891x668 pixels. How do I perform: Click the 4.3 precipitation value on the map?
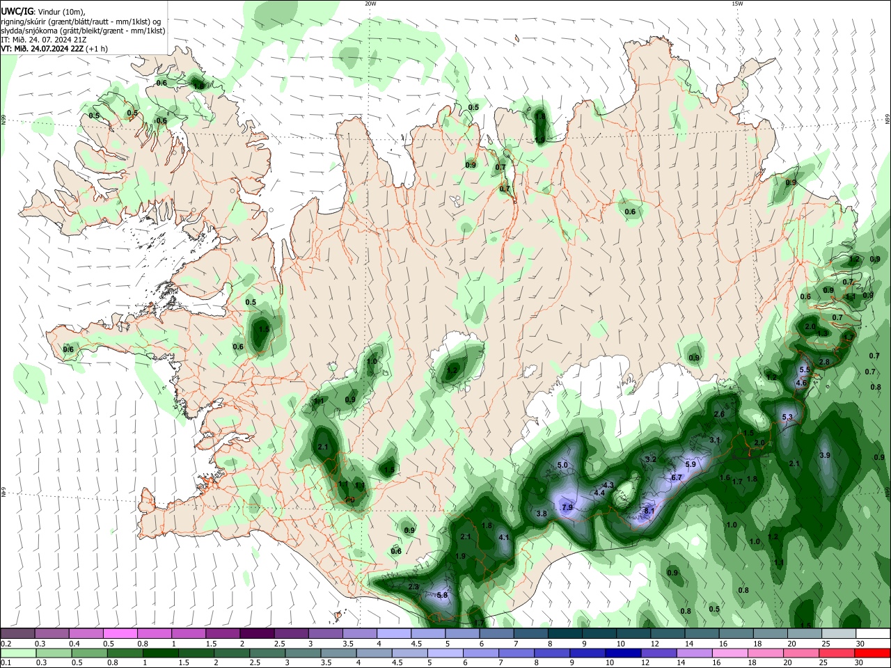608,485
